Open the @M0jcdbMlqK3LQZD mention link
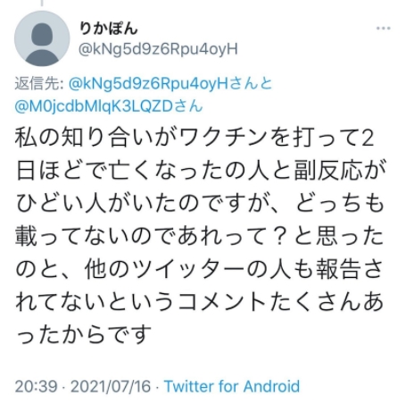The height and width of the screenshot is (404, 406). point(94,106)
